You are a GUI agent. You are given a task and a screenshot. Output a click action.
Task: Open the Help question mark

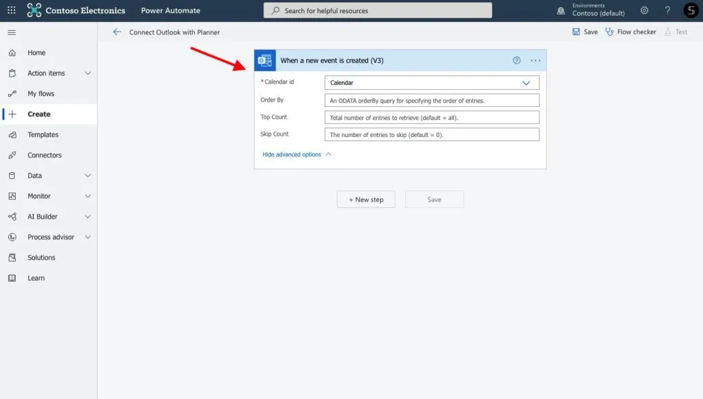coord(667,10)
